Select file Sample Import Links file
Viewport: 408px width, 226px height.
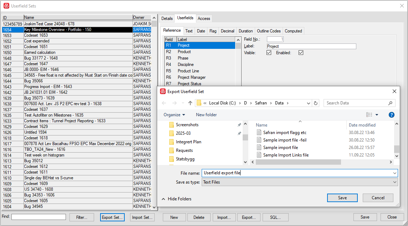click(286, 155)
